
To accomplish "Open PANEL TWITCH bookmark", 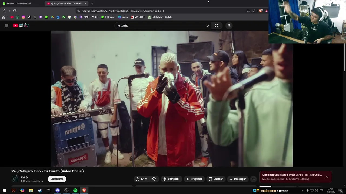I will (89, 17).
